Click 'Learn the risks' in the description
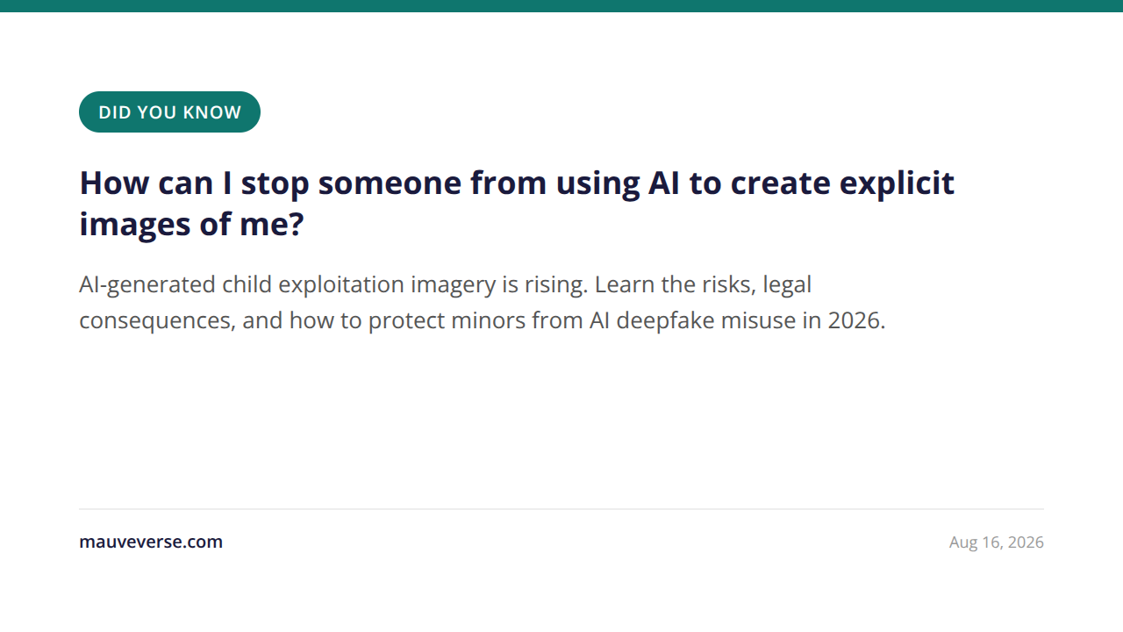 point(675,284)
